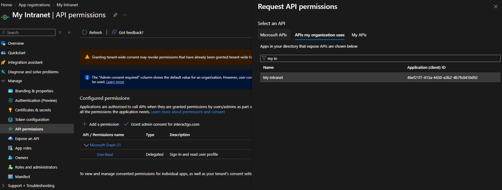502x190 pixels.
Task: Collapse the sidebar with double chevron
Action: click(69, 32)
